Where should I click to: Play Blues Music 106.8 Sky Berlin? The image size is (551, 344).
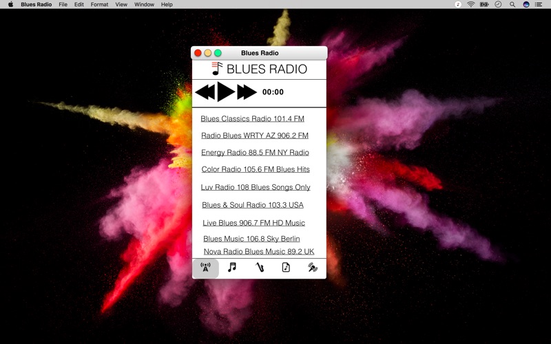click(x=251, y=239)
